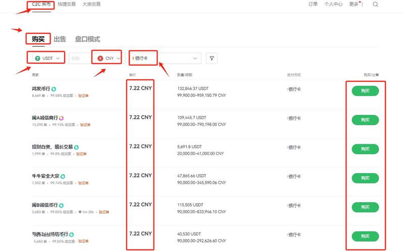Switch to the 出售 tab
Viewport: 404px width, 251px height.
tap(60, 39)
